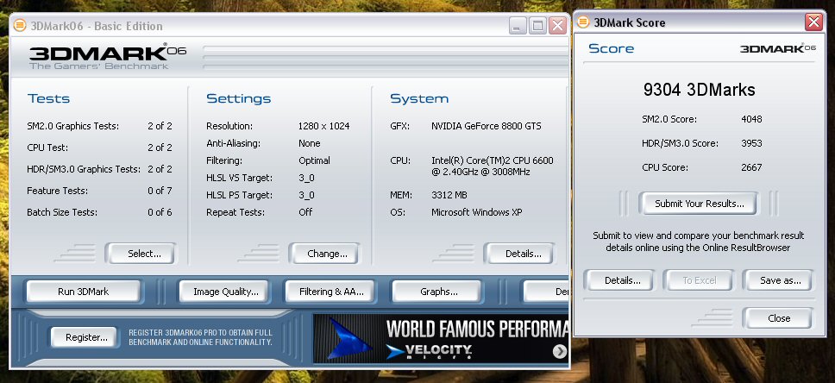835x383 pixels.
Task: Open Filtering & AA... options
Action: 331,292
